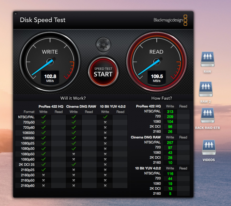231x206 pixels.
Task: Close the Disk Speed Test window
Action: (16, 14)
